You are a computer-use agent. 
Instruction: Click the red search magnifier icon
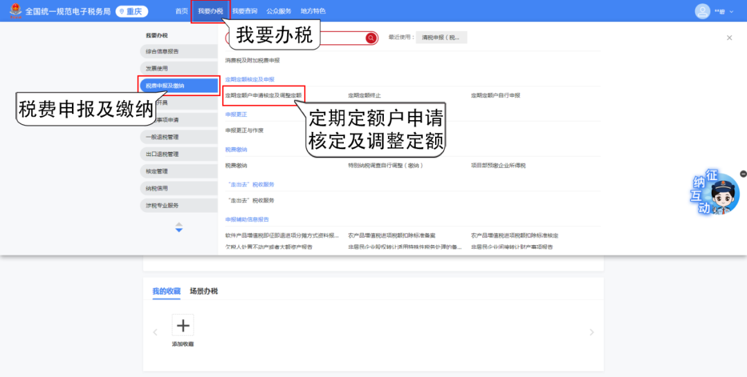coord(371,39)
